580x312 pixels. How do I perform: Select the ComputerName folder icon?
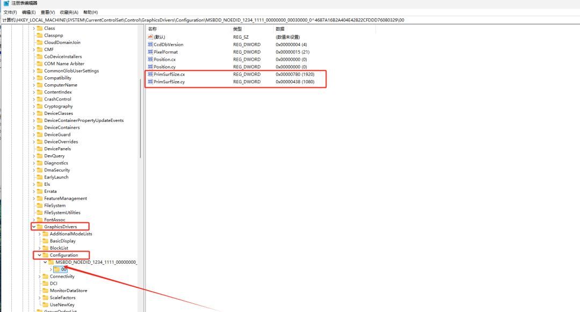point(40,85)
